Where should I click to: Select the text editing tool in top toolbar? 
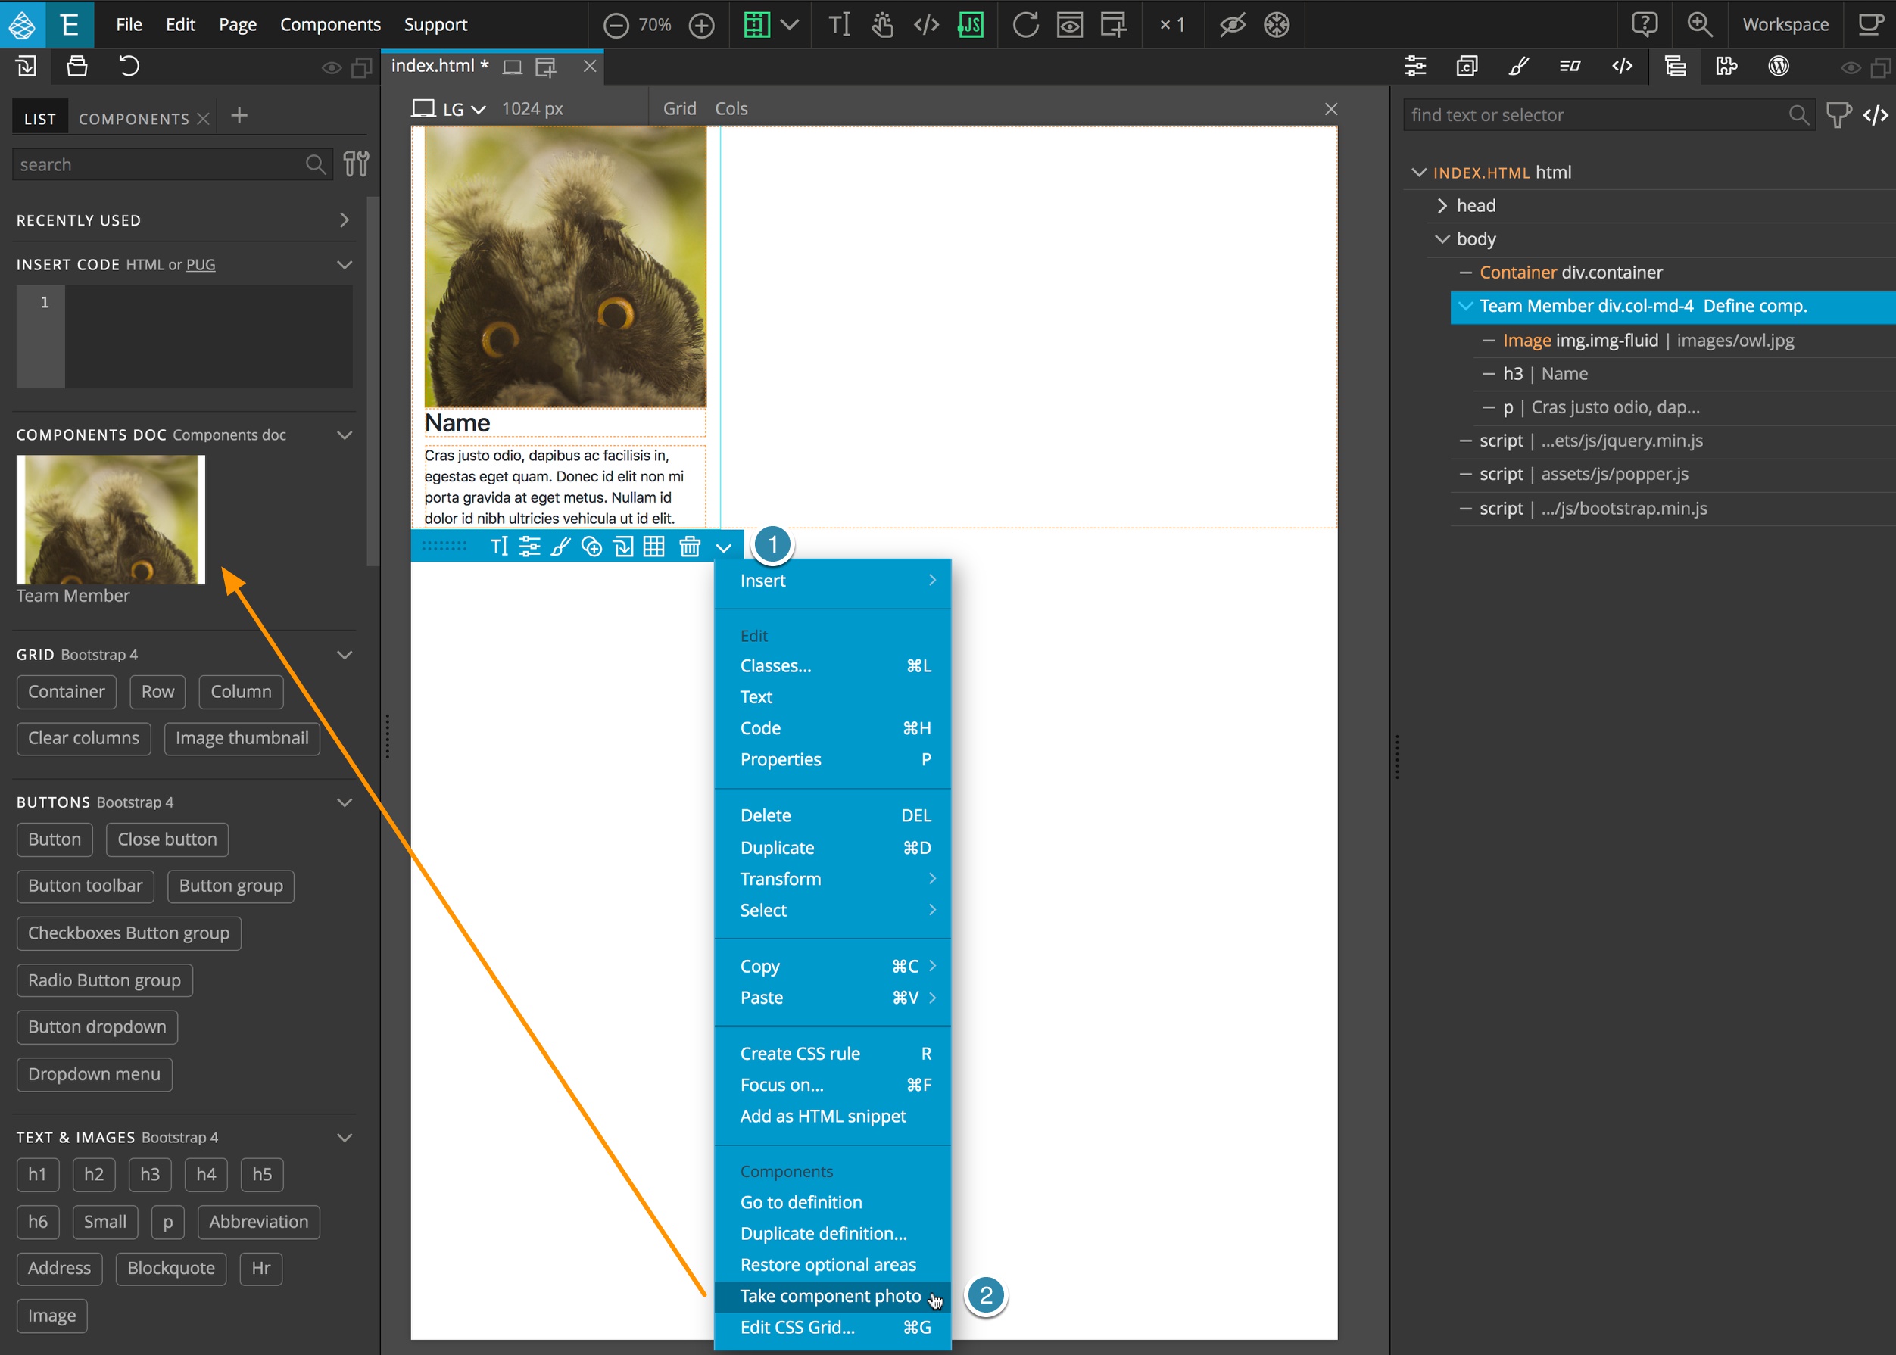coord(840,25)
